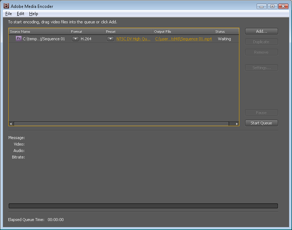The height and width of the screenshot is (230, 292).
Task: Open the Edit menu
Action: [21, 14]
